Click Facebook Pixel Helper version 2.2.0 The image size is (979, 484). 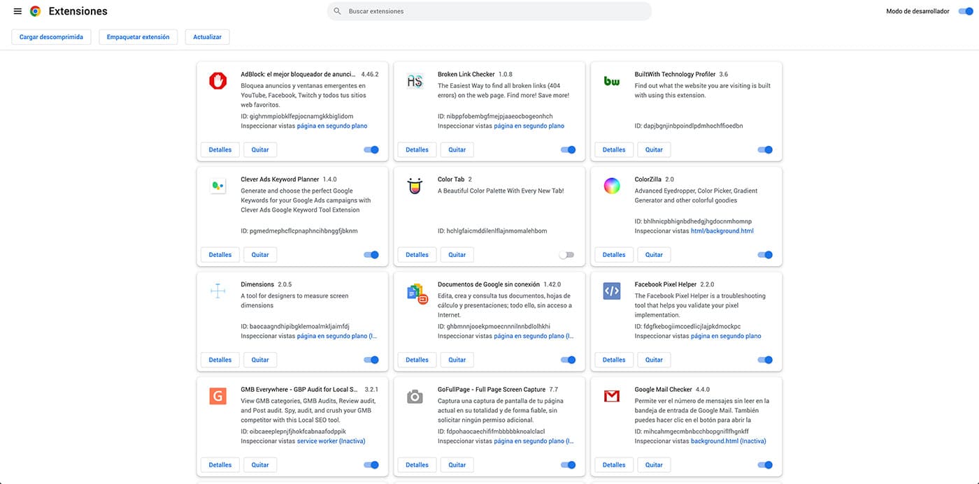(x=708, y=284)
